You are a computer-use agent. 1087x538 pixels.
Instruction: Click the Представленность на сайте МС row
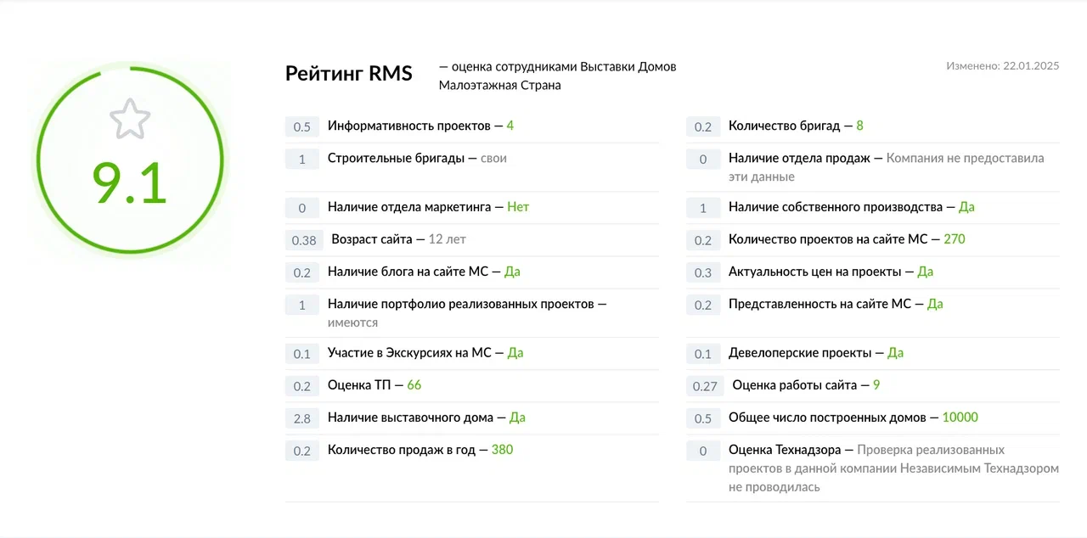[873, 312]
